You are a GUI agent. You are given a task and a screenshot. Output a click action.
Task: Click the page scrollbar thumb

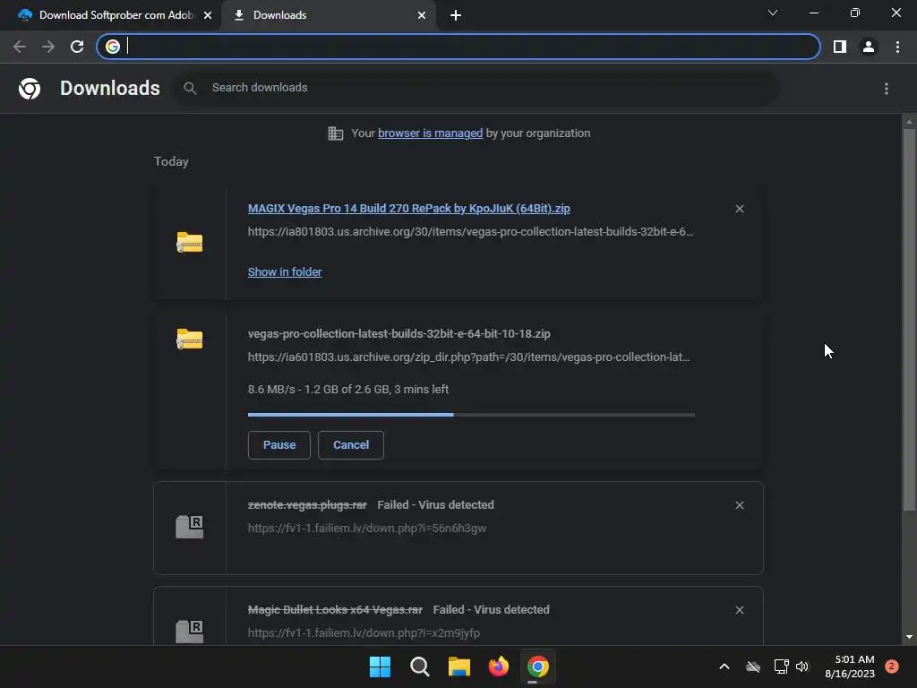coord(909,320)
